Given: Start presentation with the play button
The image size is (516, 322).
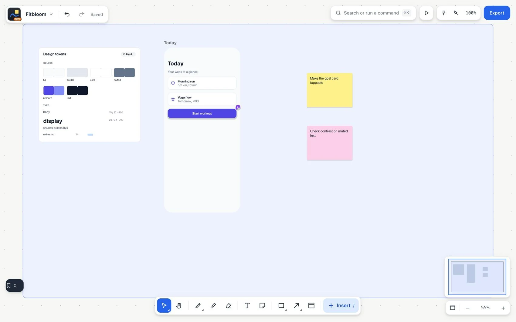Looking at the screenshot, I should (426, 13).
